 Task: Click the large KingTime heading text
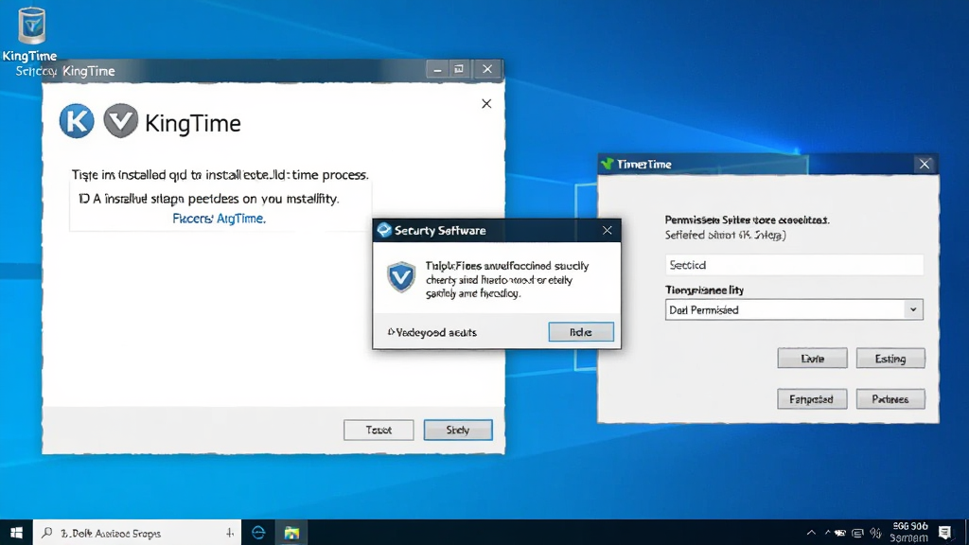tap(193, 124)
